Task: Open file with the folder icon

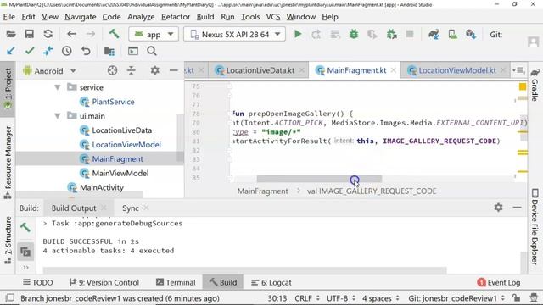Action: 11,34
